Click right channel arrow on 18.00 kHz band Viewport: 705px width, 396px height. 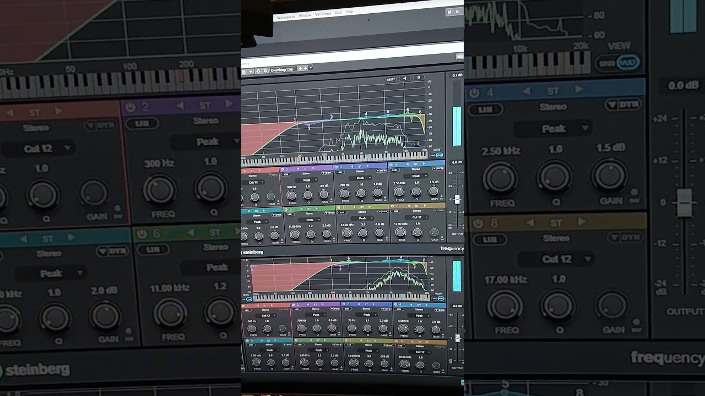427,342
